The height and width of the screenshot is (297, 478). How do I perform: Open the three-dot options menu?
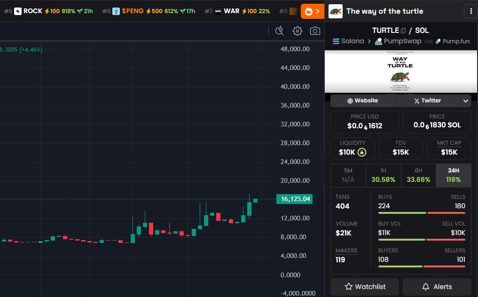point(471,11)
